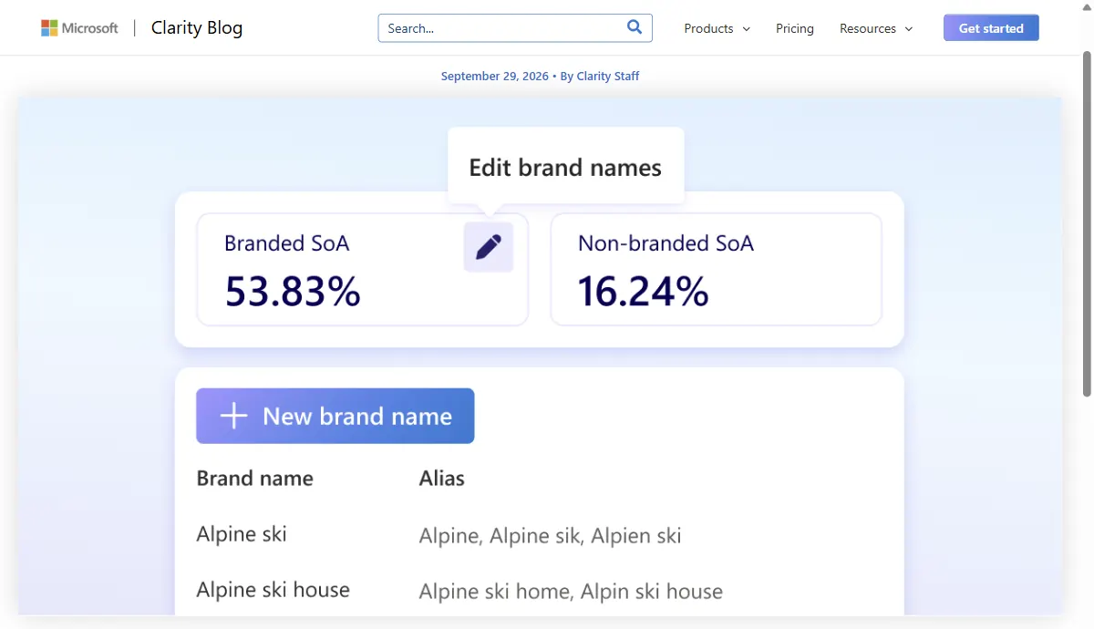Open the Pricing page
The image size is (1094, 629).
[x=795, y=28]
